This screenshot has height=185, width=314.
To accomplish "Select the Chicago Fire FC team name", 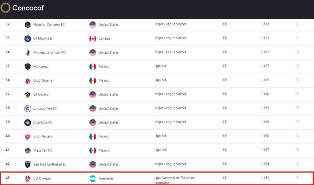I will (x=45, y=109).
